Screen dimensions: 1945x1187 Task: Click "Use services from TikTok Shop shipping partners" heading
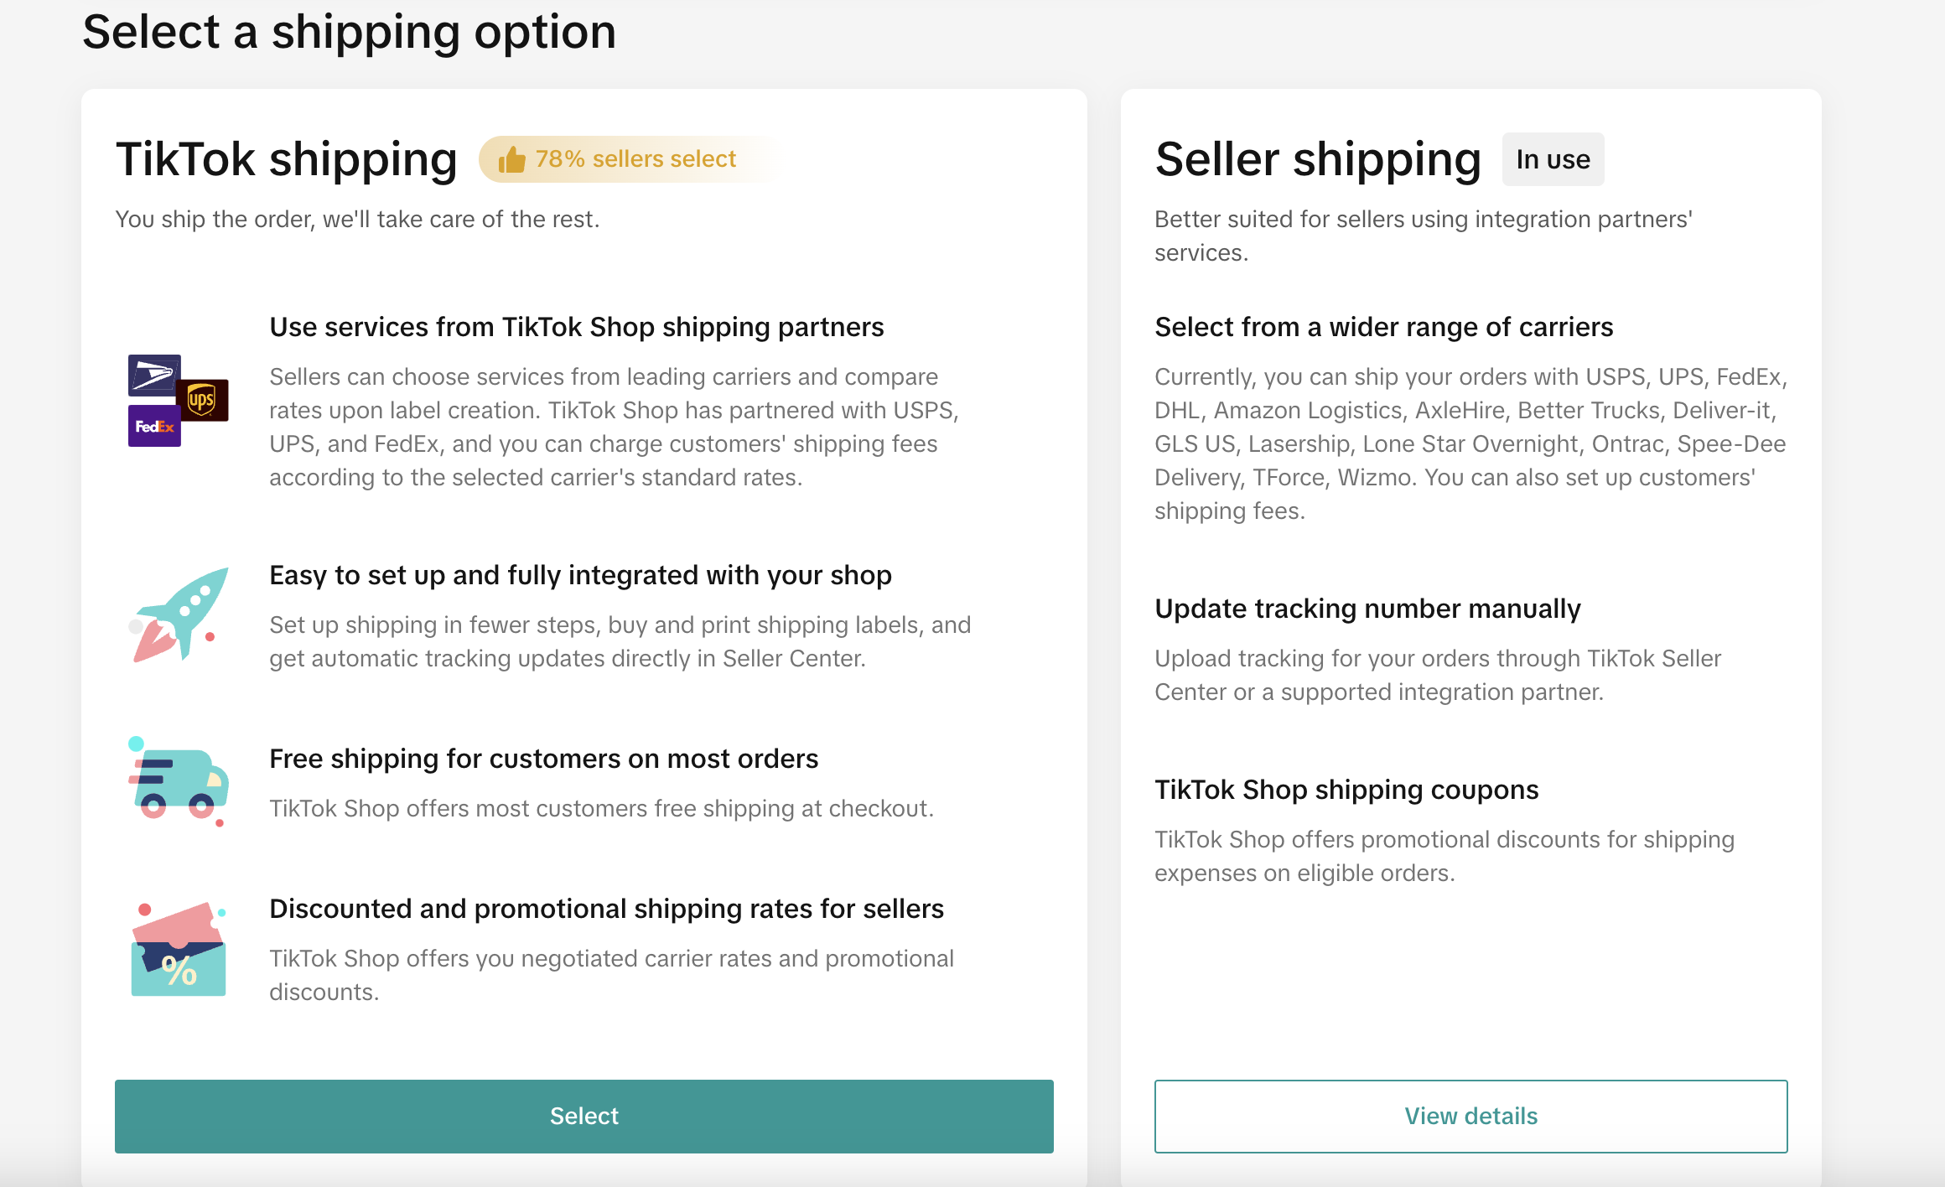tap(576, 327)
